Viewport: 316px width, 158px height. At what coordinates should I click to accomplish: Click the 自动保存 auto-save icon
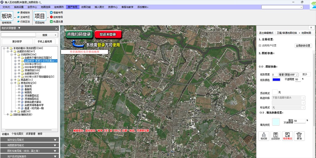tap(275, 136)
